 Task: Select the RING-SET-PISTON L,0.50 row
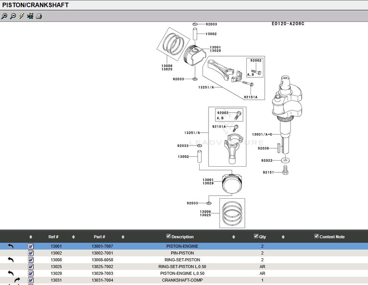click(x=182, y=267)
